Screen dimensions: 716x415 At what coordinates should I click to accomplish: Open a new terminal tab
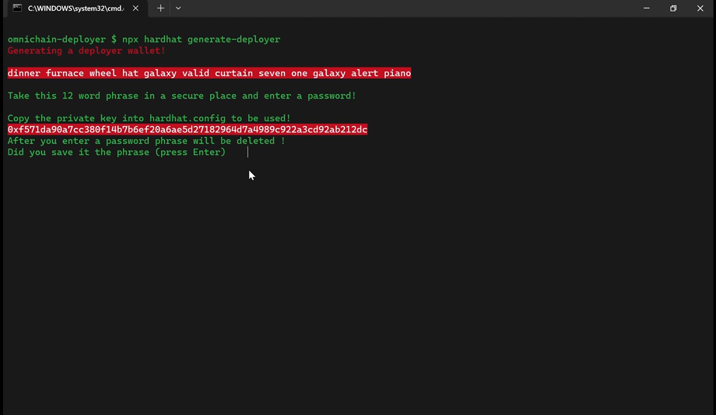coord(160,8)
